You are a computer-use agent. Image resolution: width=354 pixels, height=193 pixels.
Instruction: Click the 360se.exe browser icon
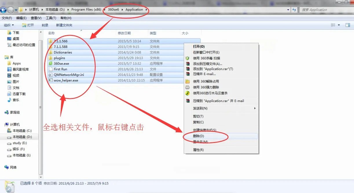[50, 63]
